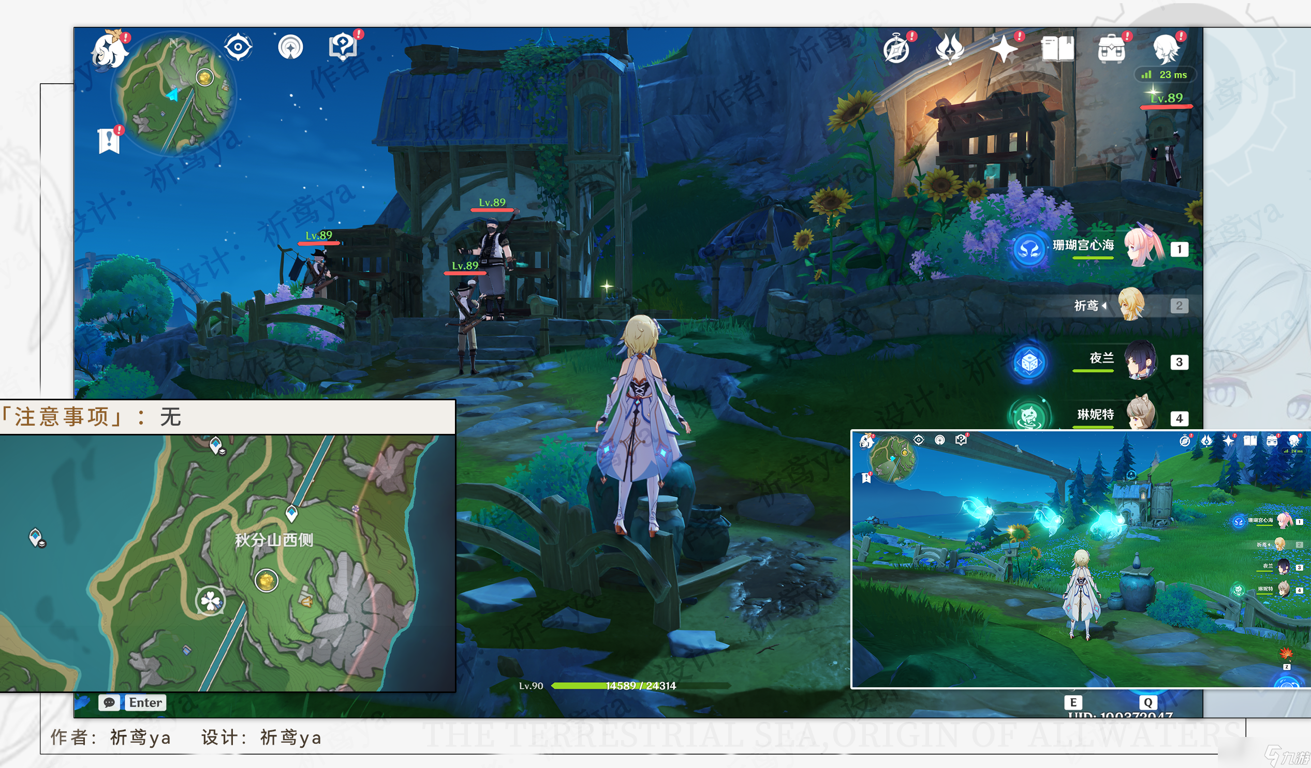The image size is (1311, 768).
Task: Click the 九游 logo in the corner
Action: pyautogui.click(x=1288, y=756)
